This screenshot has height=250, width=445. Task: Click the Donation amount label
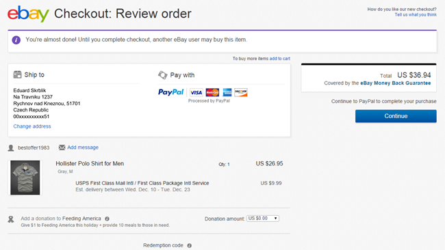[x=225, y=219]
